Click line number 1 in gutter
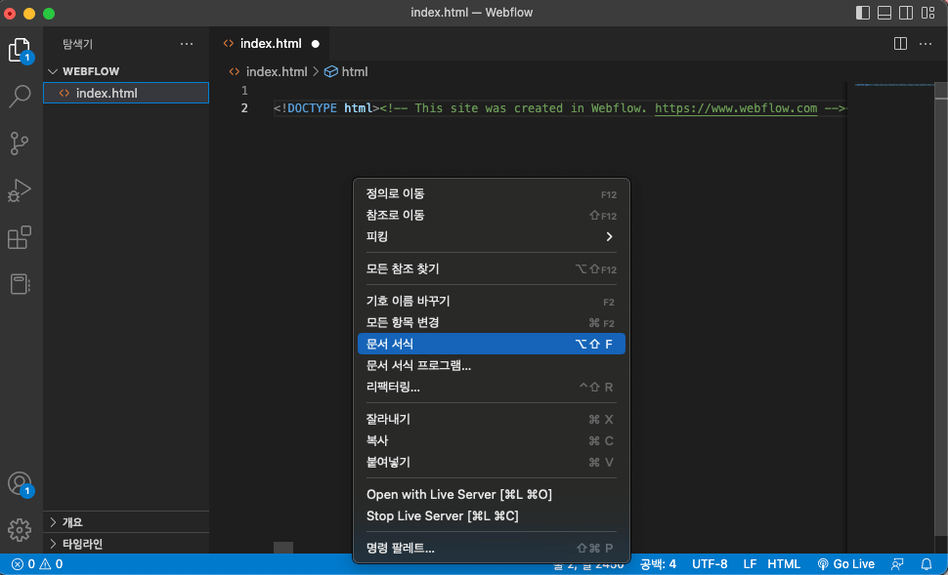The image size is (948, 575). tap(244, 91)
